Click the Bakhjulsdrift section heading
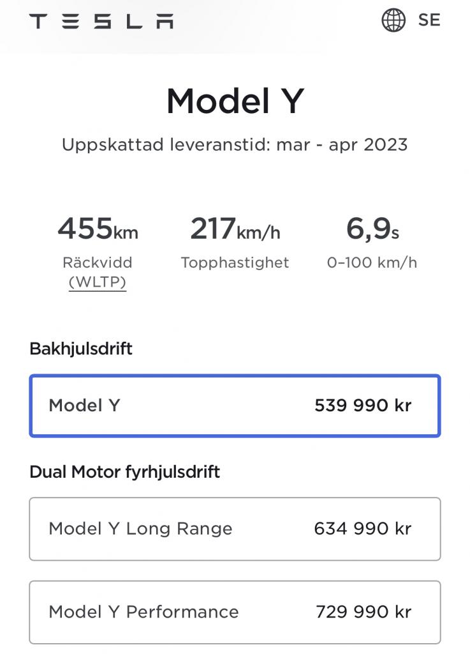 tap(81, 349)
